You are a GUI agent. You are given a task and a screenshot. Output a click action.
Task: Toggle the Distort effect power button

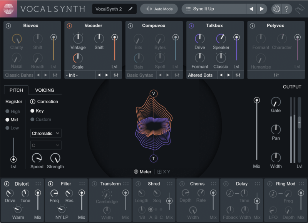[x=7, y=184]
